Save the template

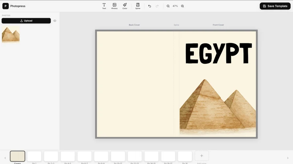(275, 6)
